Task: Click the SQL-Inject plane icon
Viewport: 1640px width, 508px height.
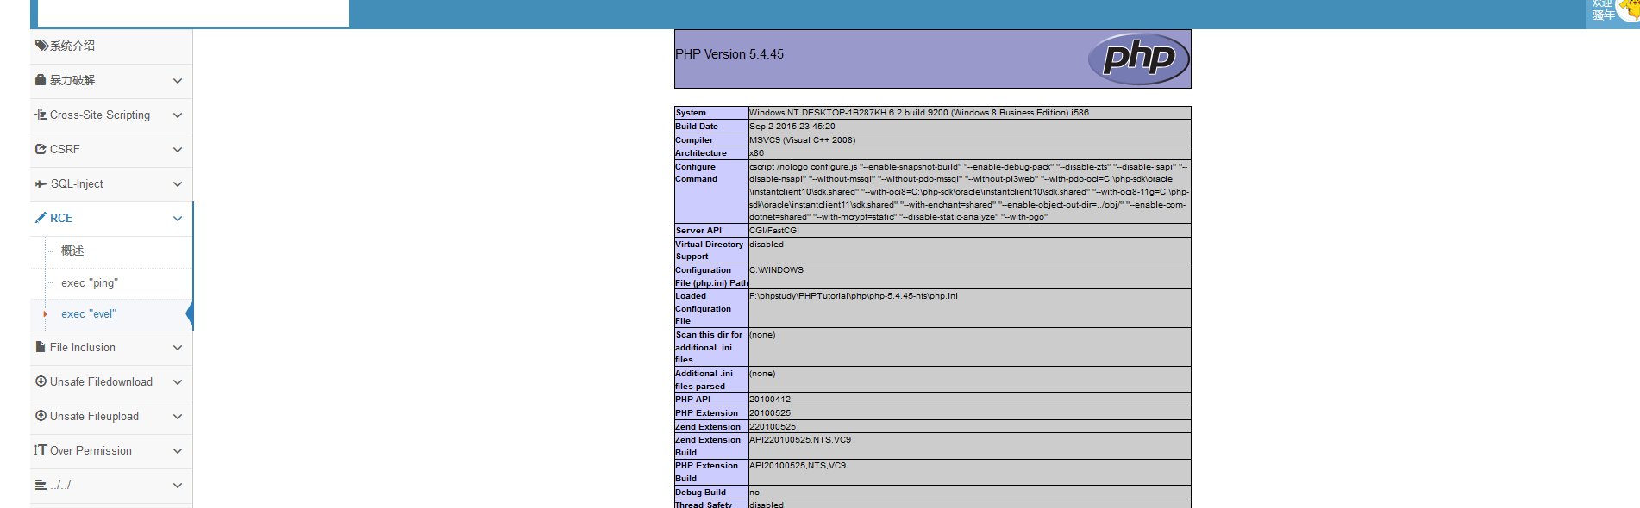Action: [x=41, y=183]
